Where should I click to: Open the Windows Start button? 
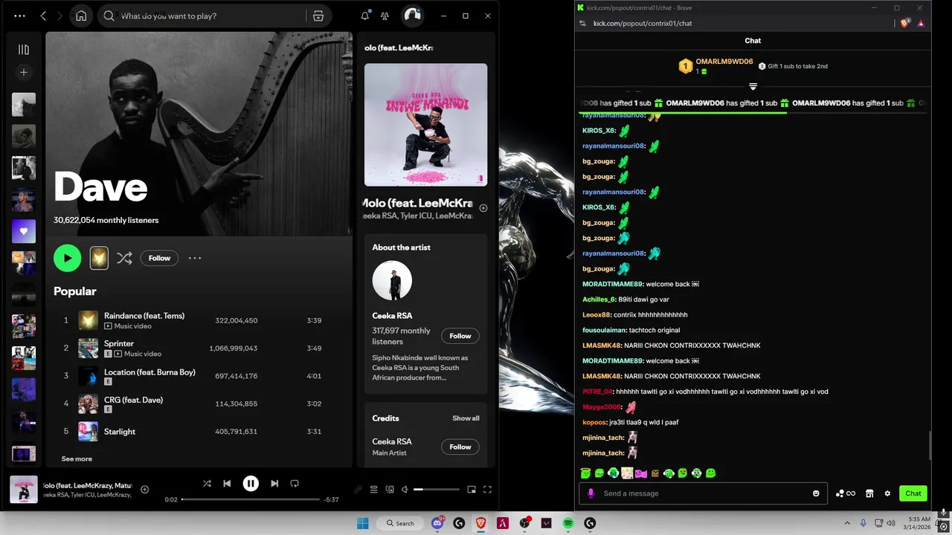pyautogui.click(x=363, y=523)
